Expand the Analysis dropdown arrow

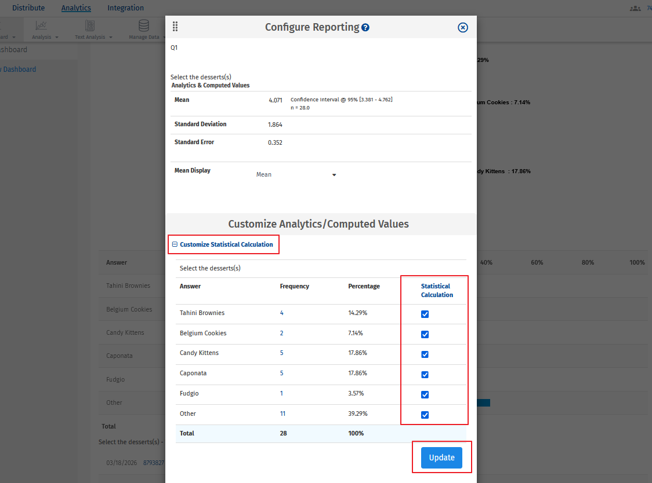point(57,36)
